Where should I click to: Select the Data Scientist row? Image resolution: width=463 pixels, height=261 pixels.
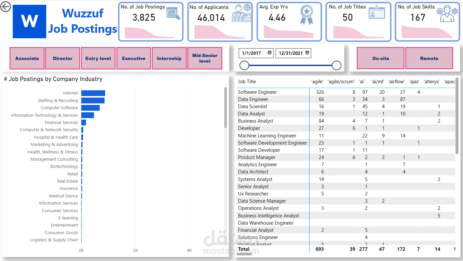pos(346,107)
